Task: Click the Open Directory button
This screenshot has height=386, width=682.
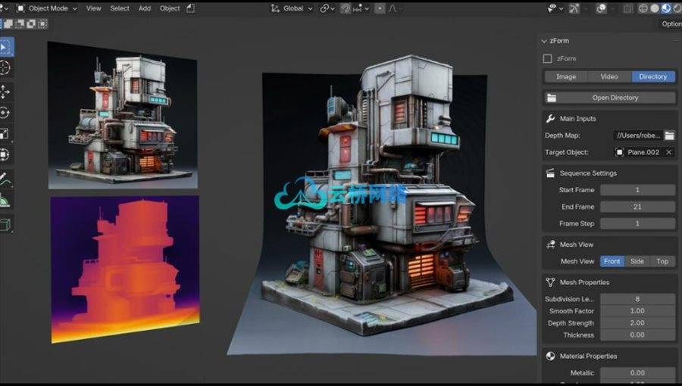Action: 609,98
